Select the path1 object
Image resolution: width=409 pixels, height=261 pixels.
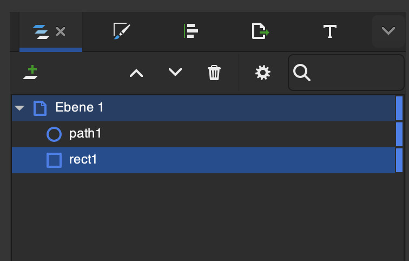pos(85,134)
